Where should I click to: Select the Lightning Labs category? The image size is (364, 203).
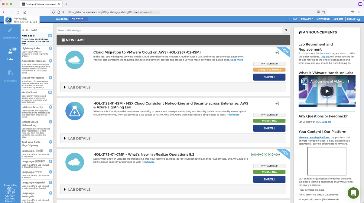pyautogui.click(x=37, y=52)
